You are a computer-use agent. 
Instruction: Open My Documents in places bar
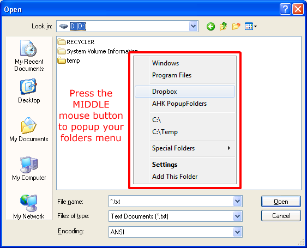(x=29, y=129)
